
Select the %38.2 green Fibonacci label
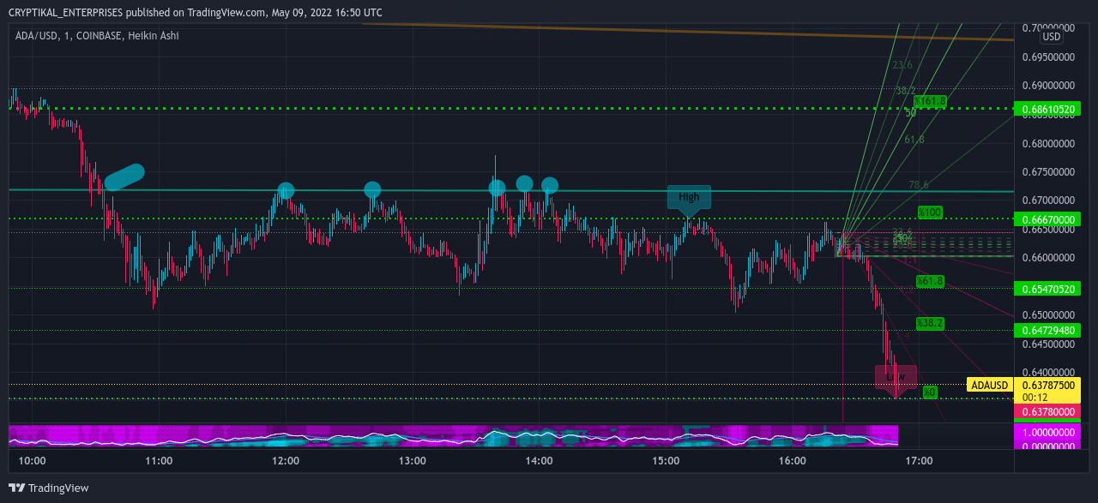pos(930,323)
